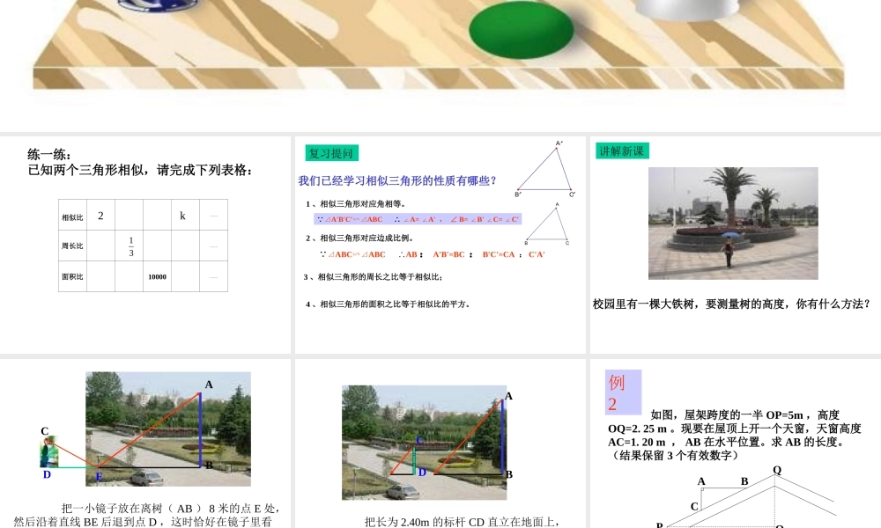Click caption 校园里有一棵大铁树,要测量树的高度
The width and height of the screenshot is (881, 528).
[731, 304]
